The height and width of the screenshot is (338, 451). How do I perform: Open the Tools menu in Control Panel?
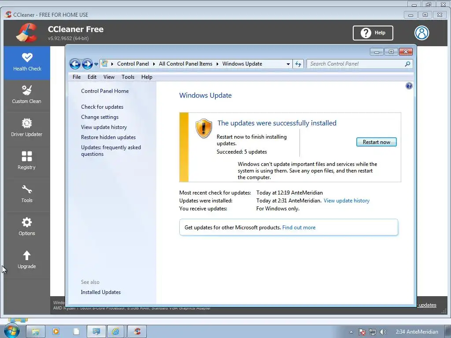(x=128, y=77)
